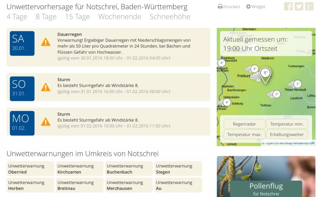Click the 0° weather marker above Todtnau
322x197 pixels.
point(277,94)
